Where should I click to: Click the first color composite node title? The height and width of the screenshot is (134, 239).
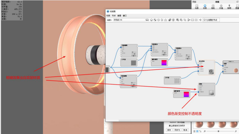click(x=155, y=44)
